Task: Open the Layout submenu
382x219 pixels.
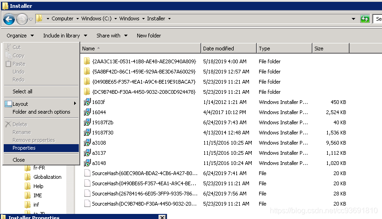Action: [x=41, y=104]
